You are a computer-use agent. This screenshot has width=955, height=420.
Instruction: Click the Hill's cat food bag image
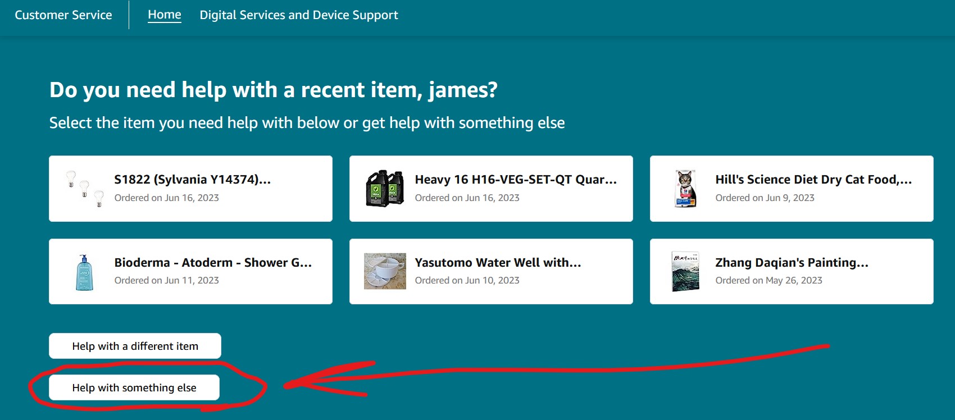tap(685, 189)
